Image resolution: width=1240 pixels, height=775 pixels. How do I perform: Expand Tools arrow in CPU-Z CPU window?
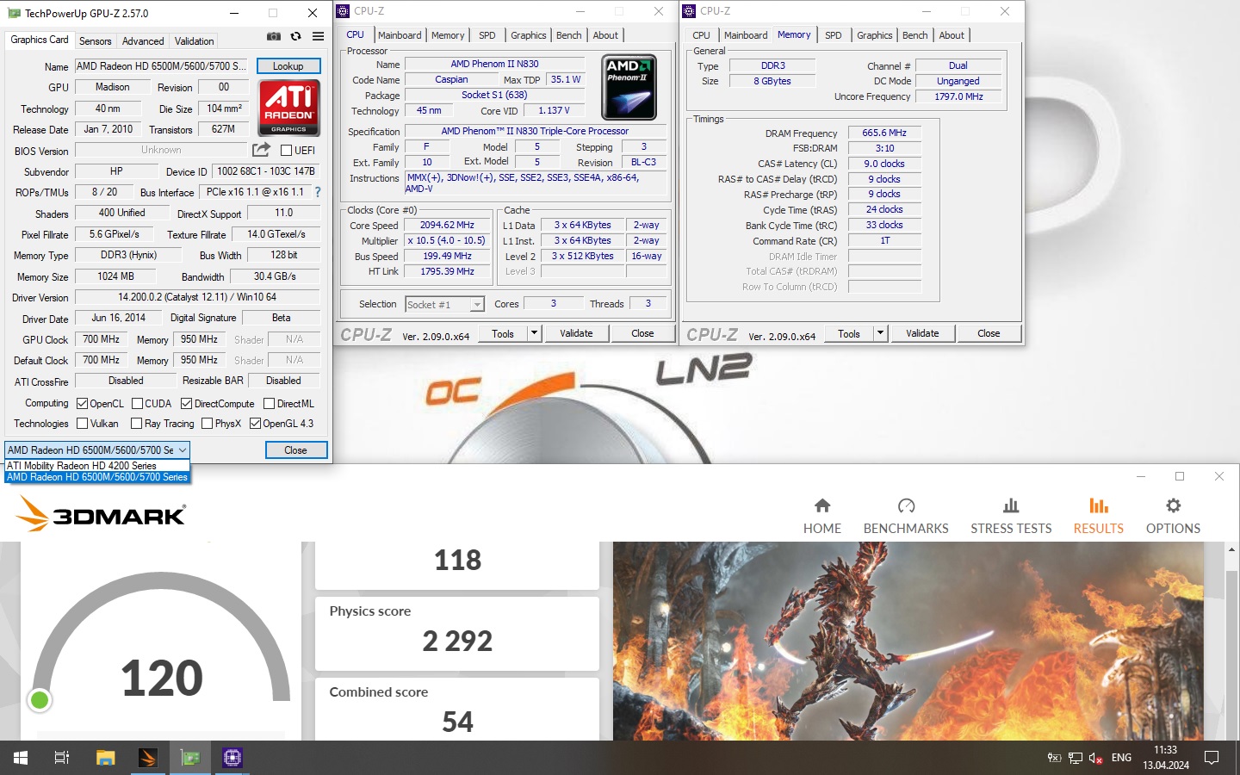pyautogui.click(x=534, y=333)
